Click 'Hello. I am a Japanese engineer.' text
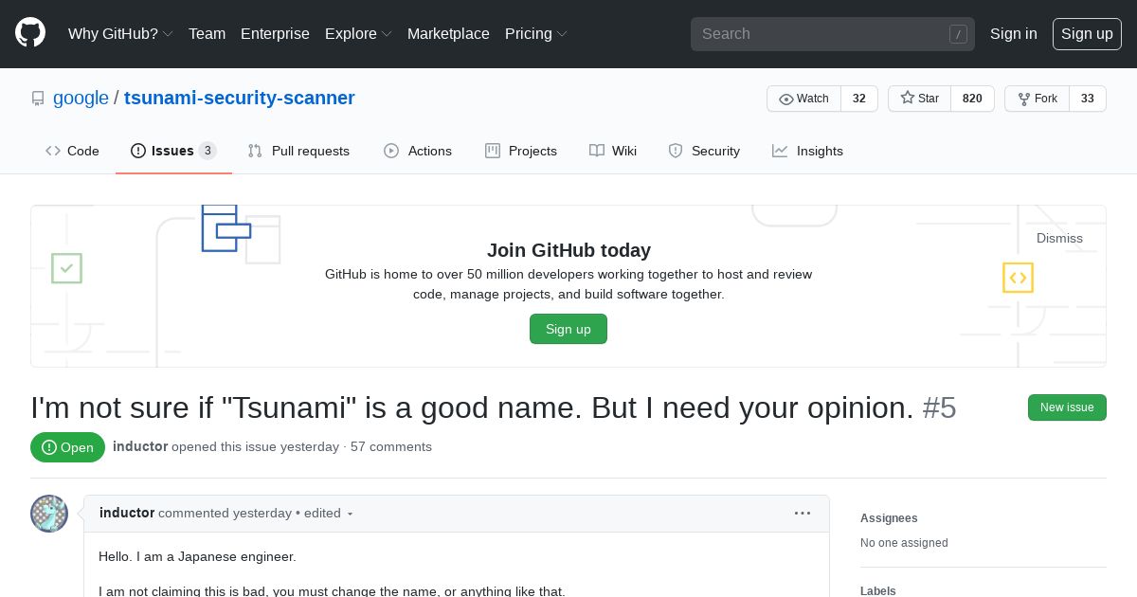 pos(197,556)
